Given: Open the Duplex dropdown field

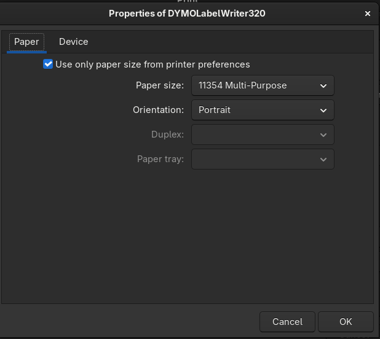Looking at the screenshot, I should click(255, 134).
